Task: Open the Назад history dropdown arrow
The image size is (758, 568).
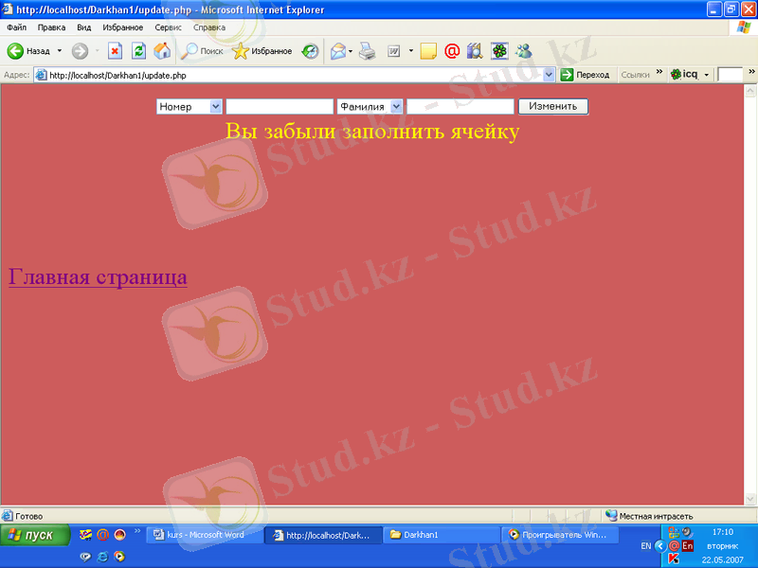Action: pyautogui.click(x=60, y=51)
